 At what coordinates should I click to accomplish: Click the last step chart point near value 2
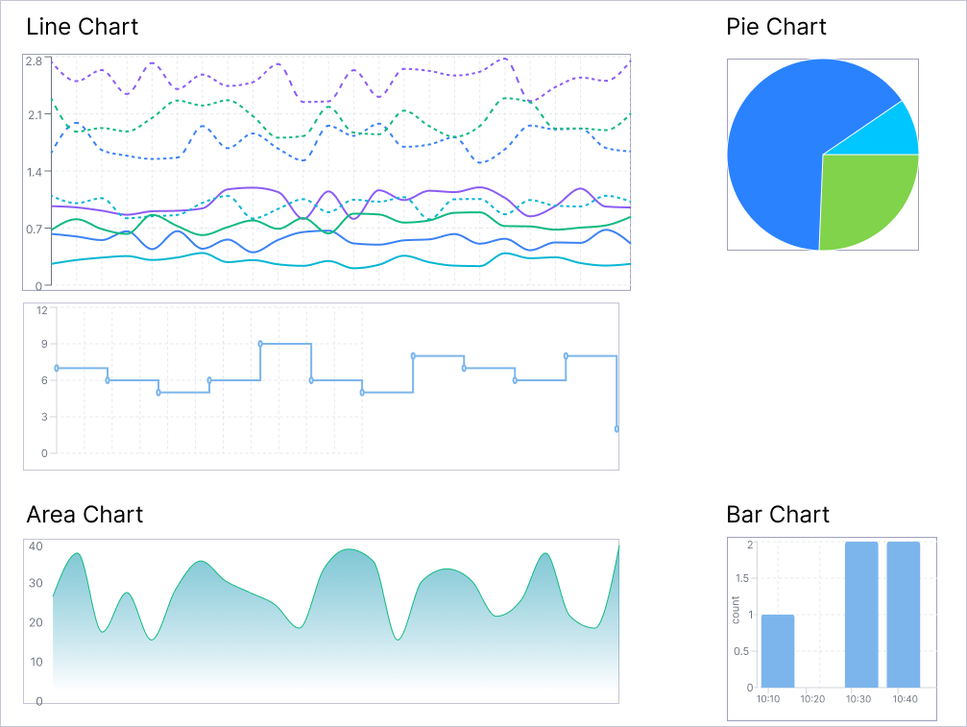[x=616, y=429]
